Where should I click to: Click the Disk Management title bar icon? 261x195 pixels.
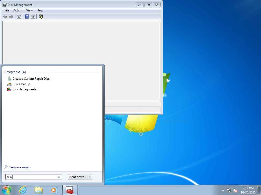pos(5,5)
